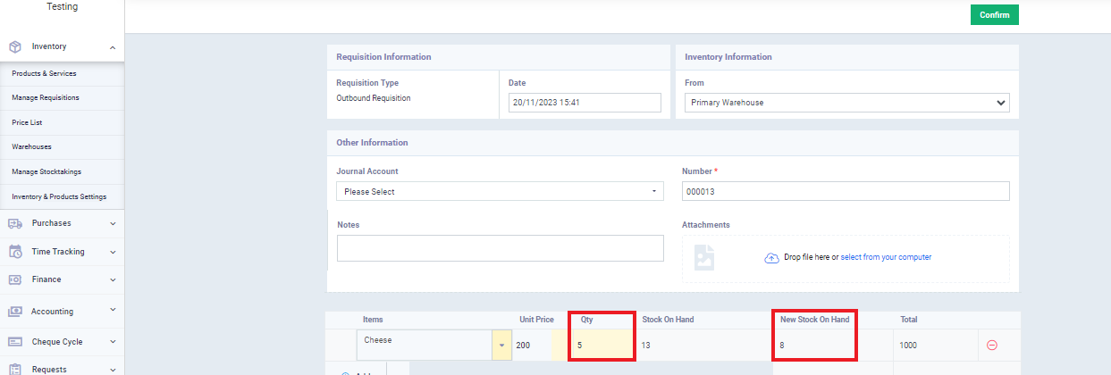Click the Finance money icon
Screen dimensions: 1111x375
click(x=15, y=279)
